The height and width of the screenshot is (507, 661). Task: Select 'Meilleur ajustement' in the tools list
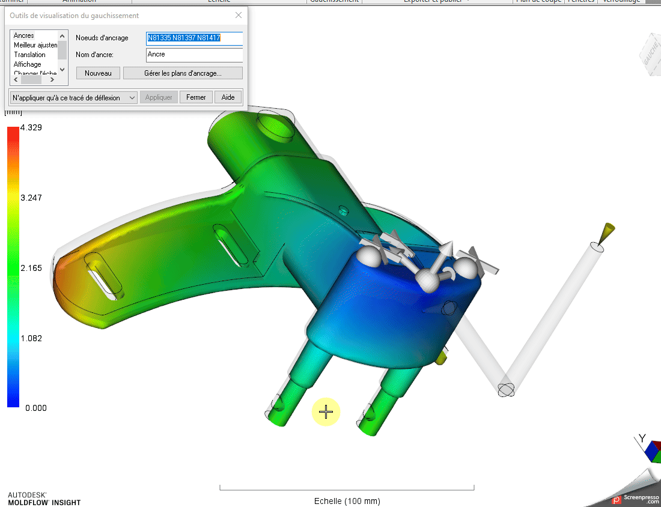(35, 45)
